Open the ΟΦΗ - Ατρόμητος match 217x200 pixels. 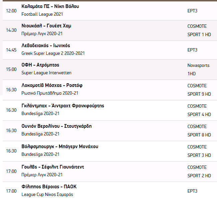(40, 65)
